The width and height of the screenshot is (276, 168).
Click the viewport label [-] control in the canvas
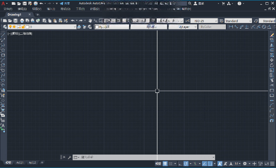(10, 33)
